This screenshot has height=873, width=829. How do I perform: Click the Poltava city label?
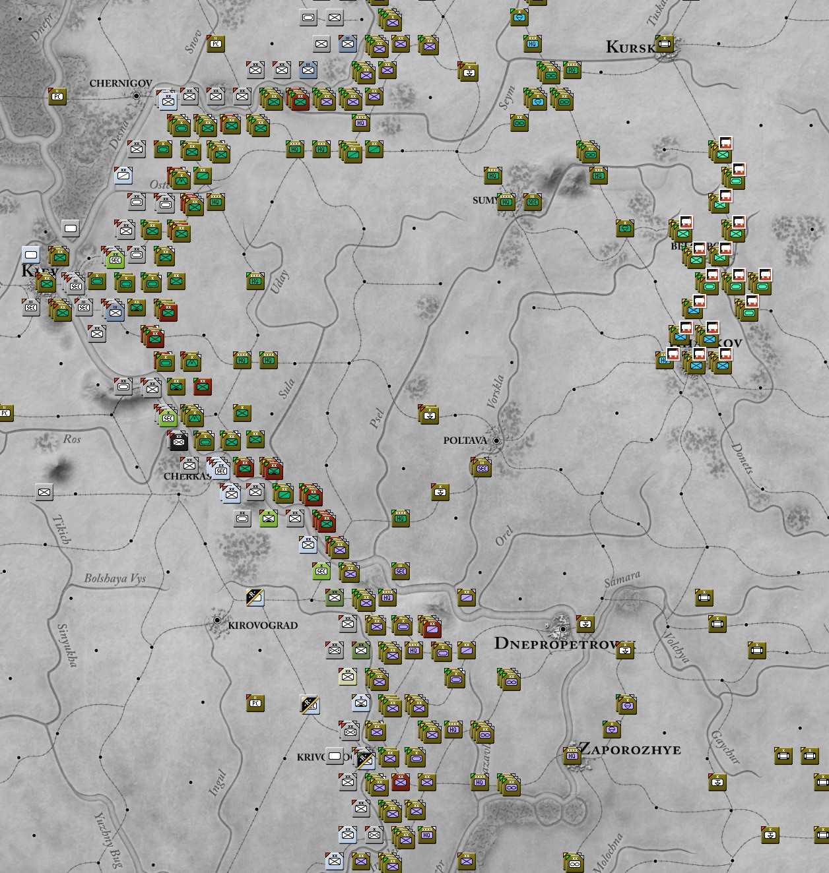point(465,440)
